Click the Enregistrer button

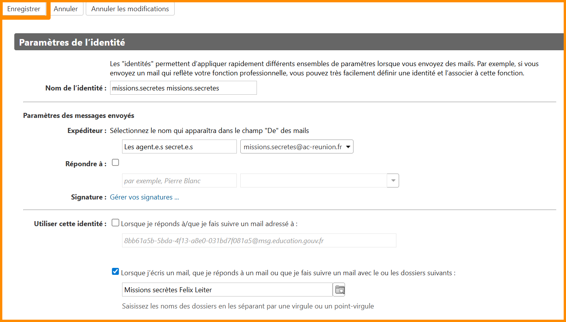(x=24, y=9)
